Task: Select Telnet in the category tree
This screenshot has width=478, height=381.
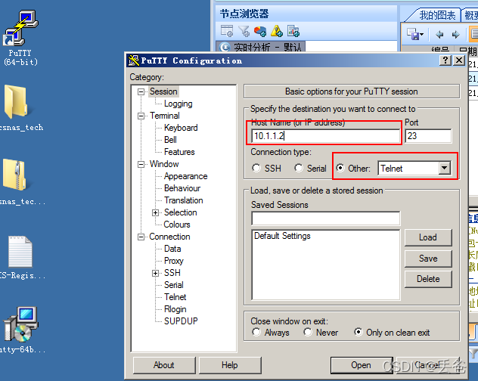Action: click(175, 297)
